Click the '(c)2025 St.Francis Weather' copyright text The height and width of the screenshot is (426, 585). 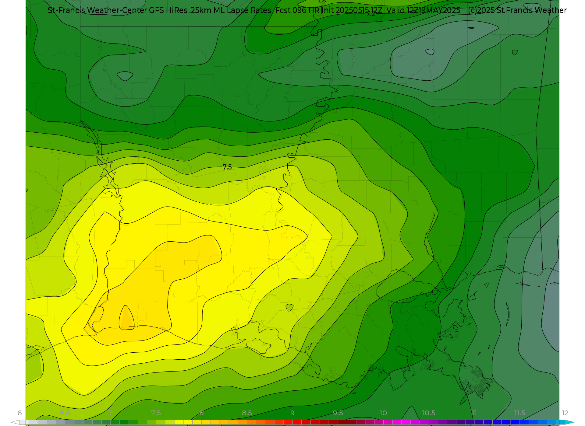point(517,10)
